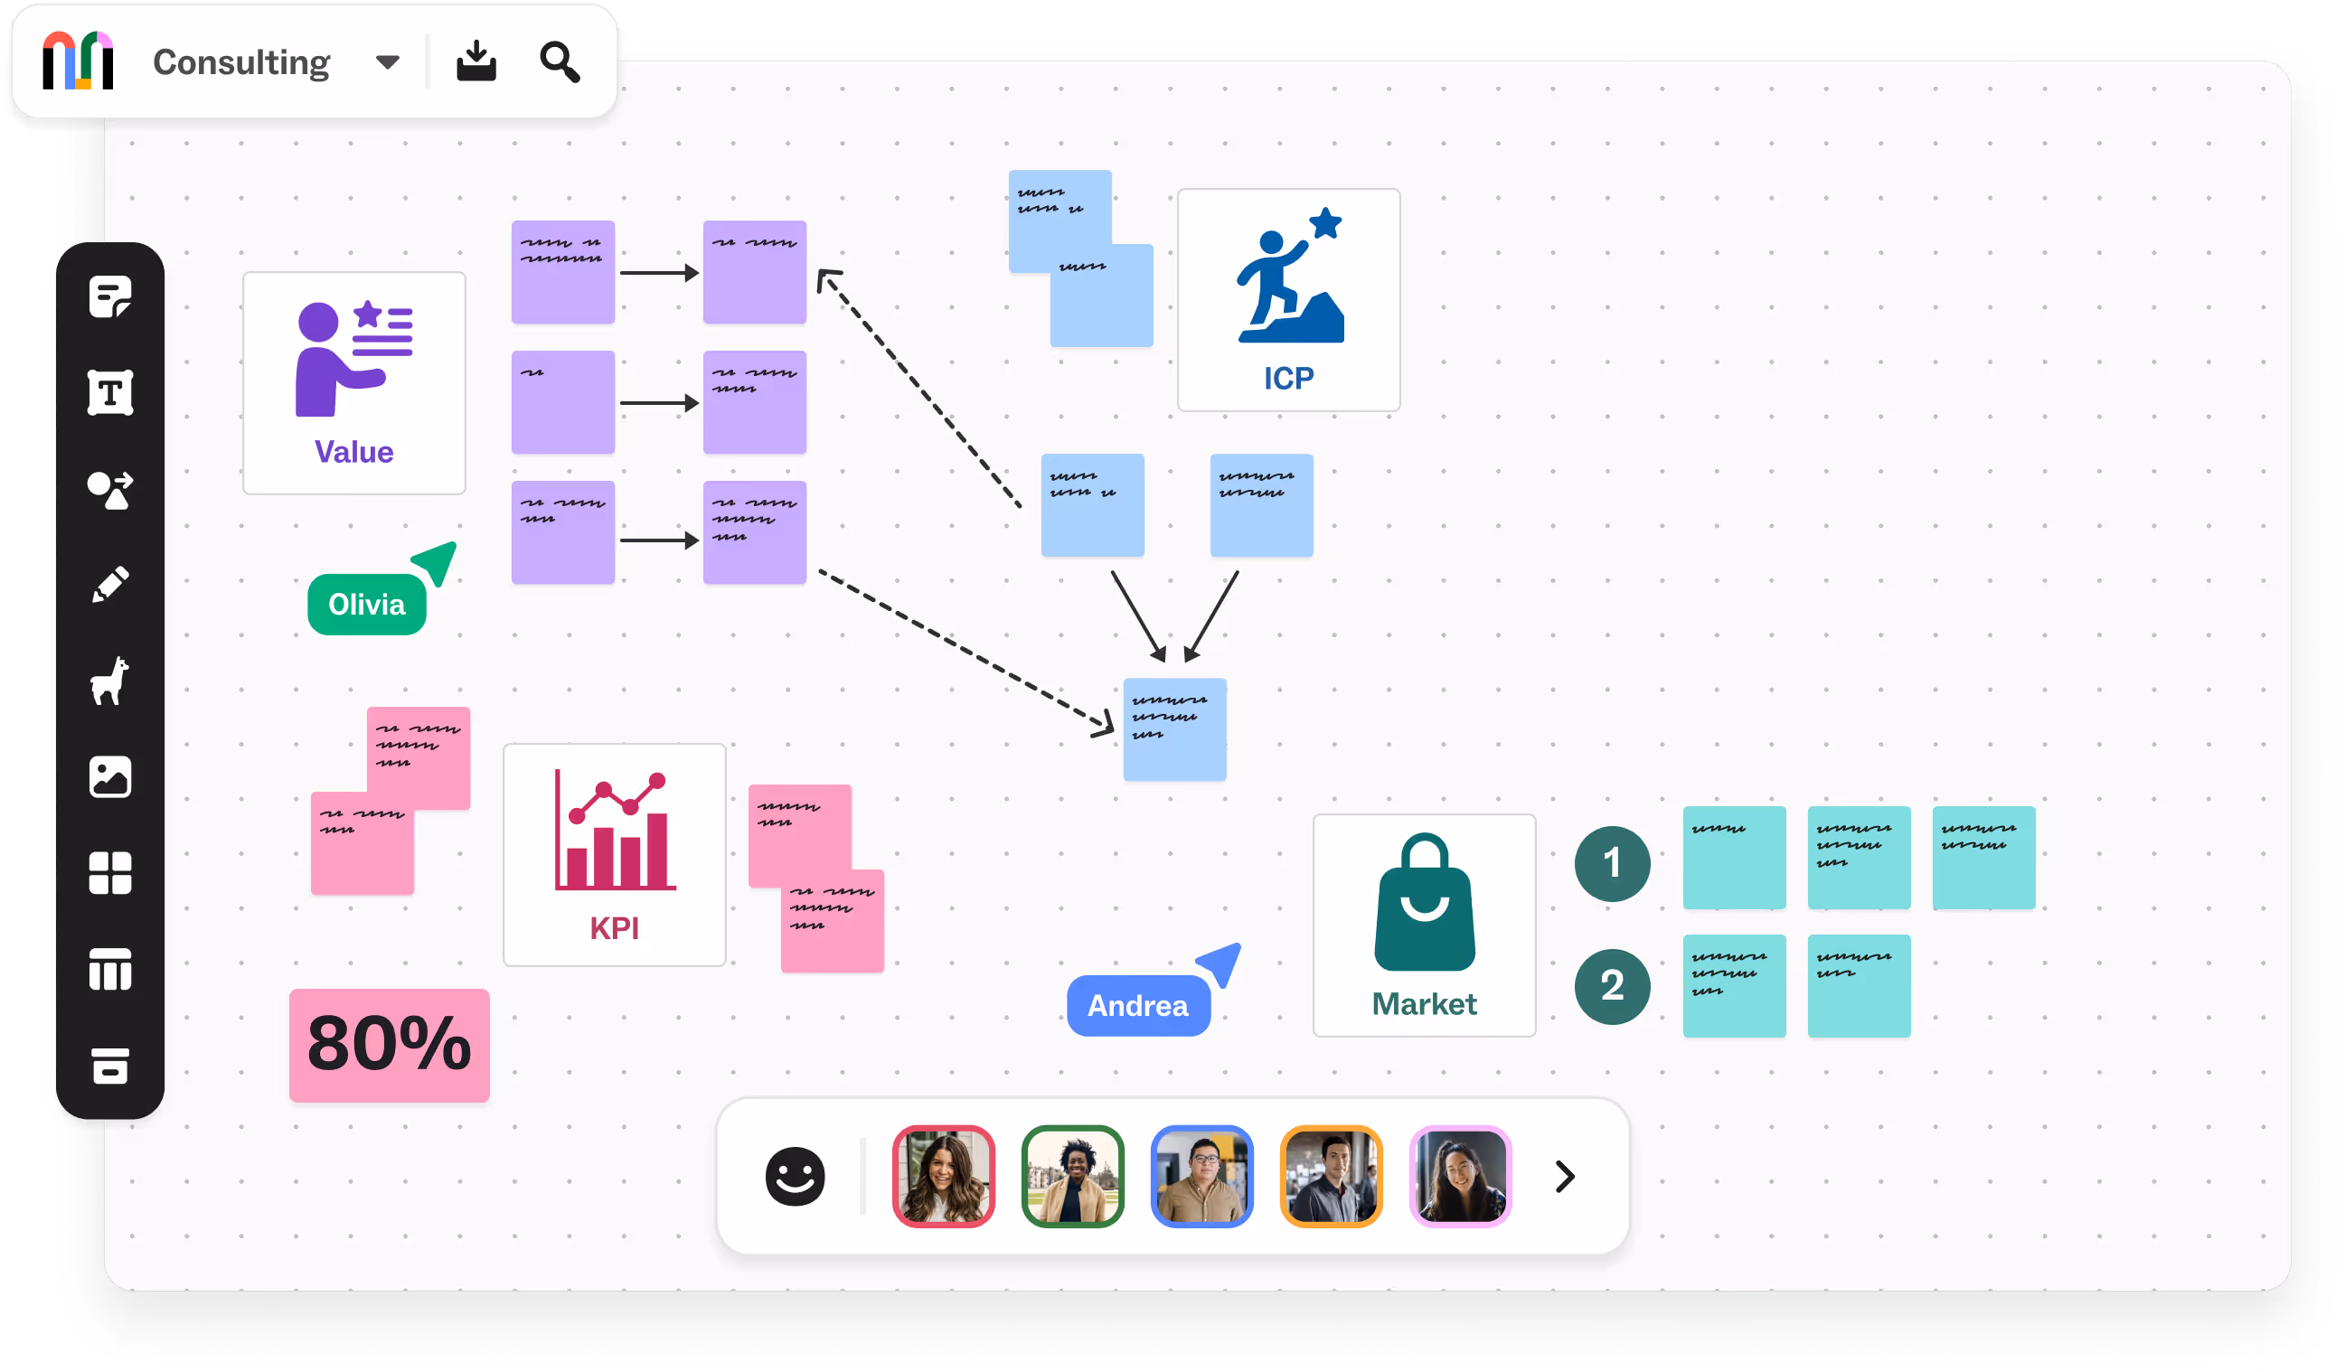Open the frameworks grid tool
The width and height of the screenshot is (2345, 1372).
click(x=109, y=872)
